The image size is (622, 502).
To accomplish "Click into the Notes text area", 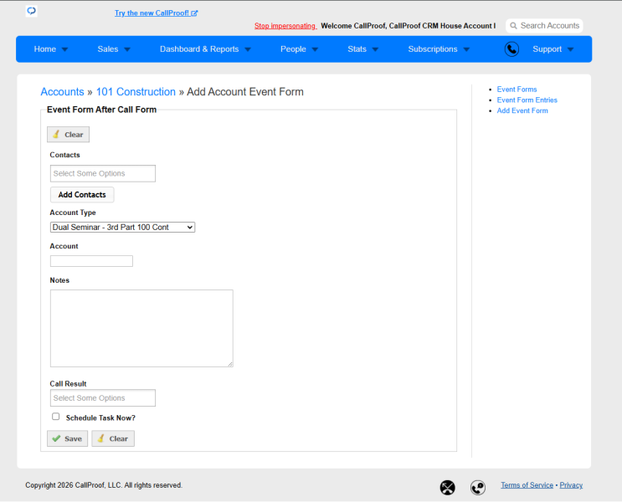I will [x=141, y=328].
